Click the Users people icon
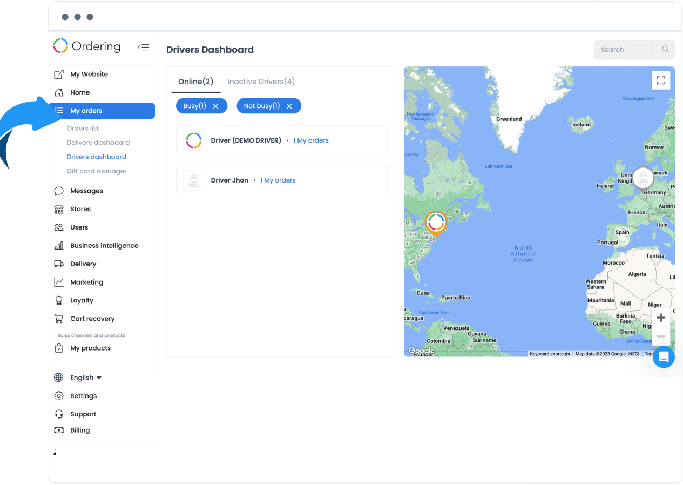Screen dimensions: 683x485 pos(59,227)
